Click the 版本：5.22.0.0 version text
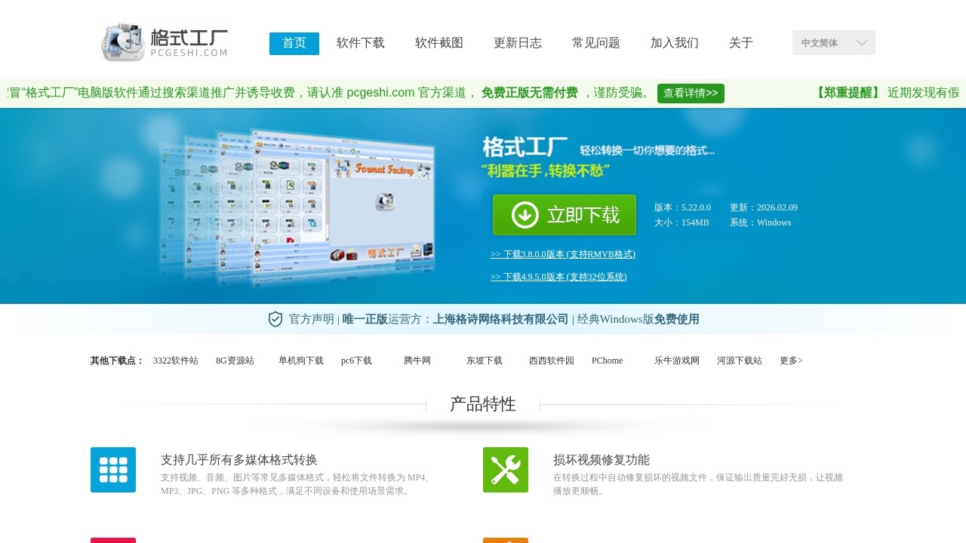Image resolution: width=966 pixels, height=543 pixels. [x=682, y=207]
